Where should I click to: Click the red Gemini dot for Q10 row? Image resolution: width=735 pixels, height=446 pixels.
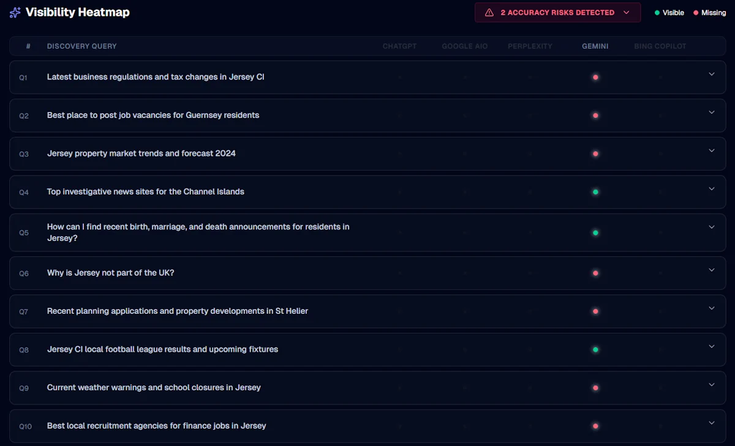click(595, 426)
